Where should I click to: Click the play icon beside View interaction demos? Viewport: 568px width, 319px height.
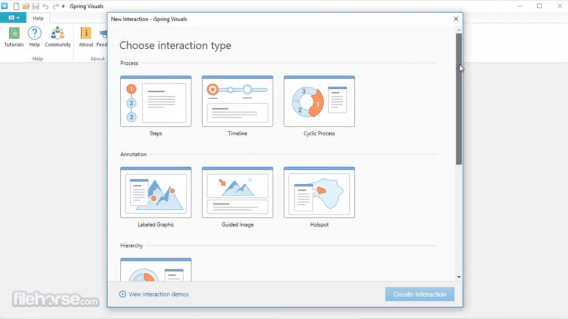(x=122, y=294)
